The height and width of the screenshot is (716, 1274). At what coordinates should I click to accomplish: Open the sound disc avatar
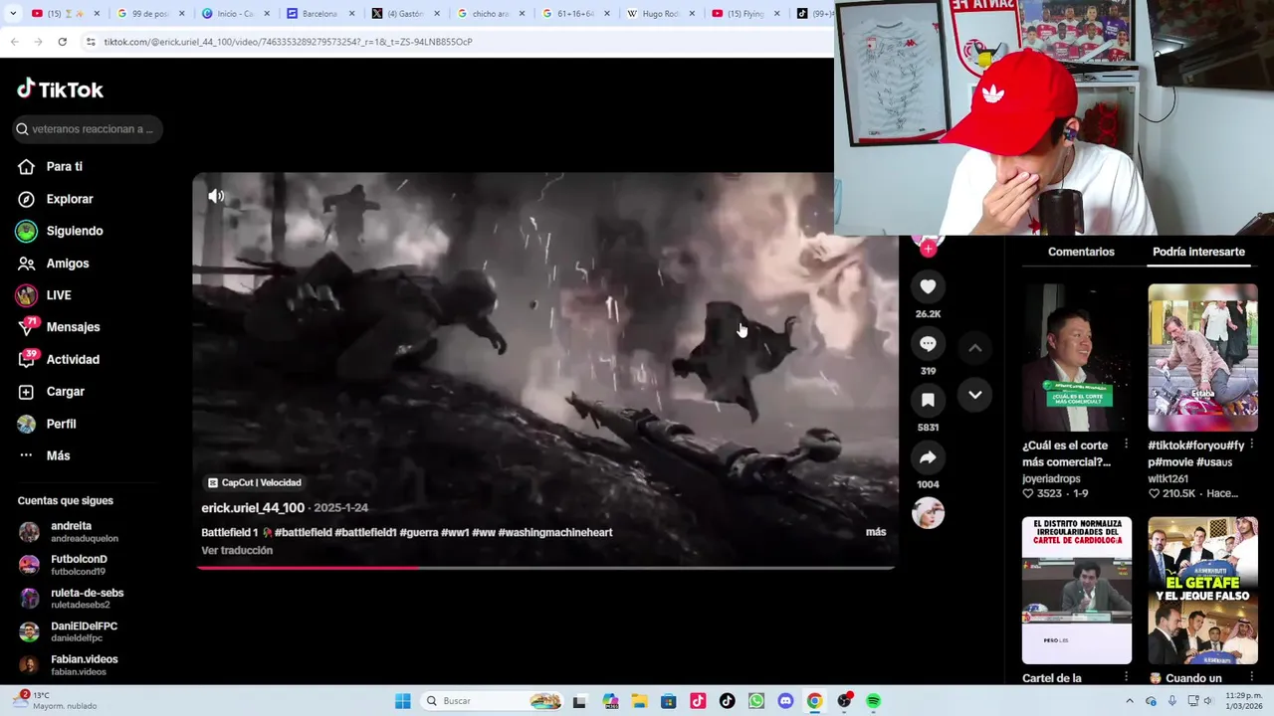point(928,513)
